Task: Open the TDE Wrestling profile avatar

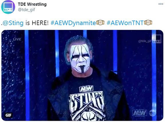Action: (8, 7)
